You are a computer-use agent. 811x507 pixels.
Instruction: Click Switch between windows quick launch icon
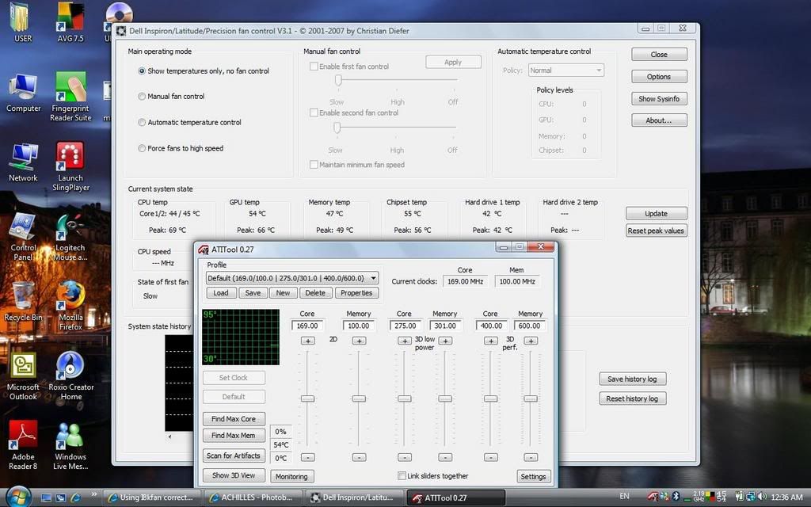(61, 497)
